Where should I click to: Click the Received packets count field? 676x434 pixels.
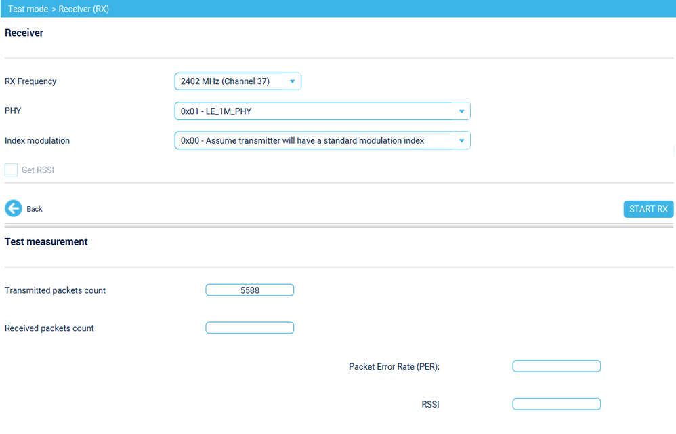tap(250, 328)
